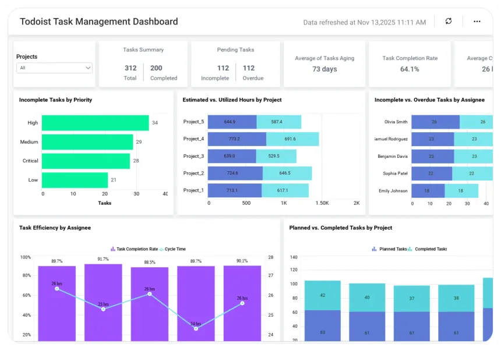Toggle Task Completion Rate legend item
This screenshot has width=501, height=351.
pyautogui.click(x=134, y=249)
